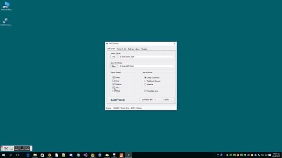Open the blue diamond app in the taskbar

coord(100,155)
